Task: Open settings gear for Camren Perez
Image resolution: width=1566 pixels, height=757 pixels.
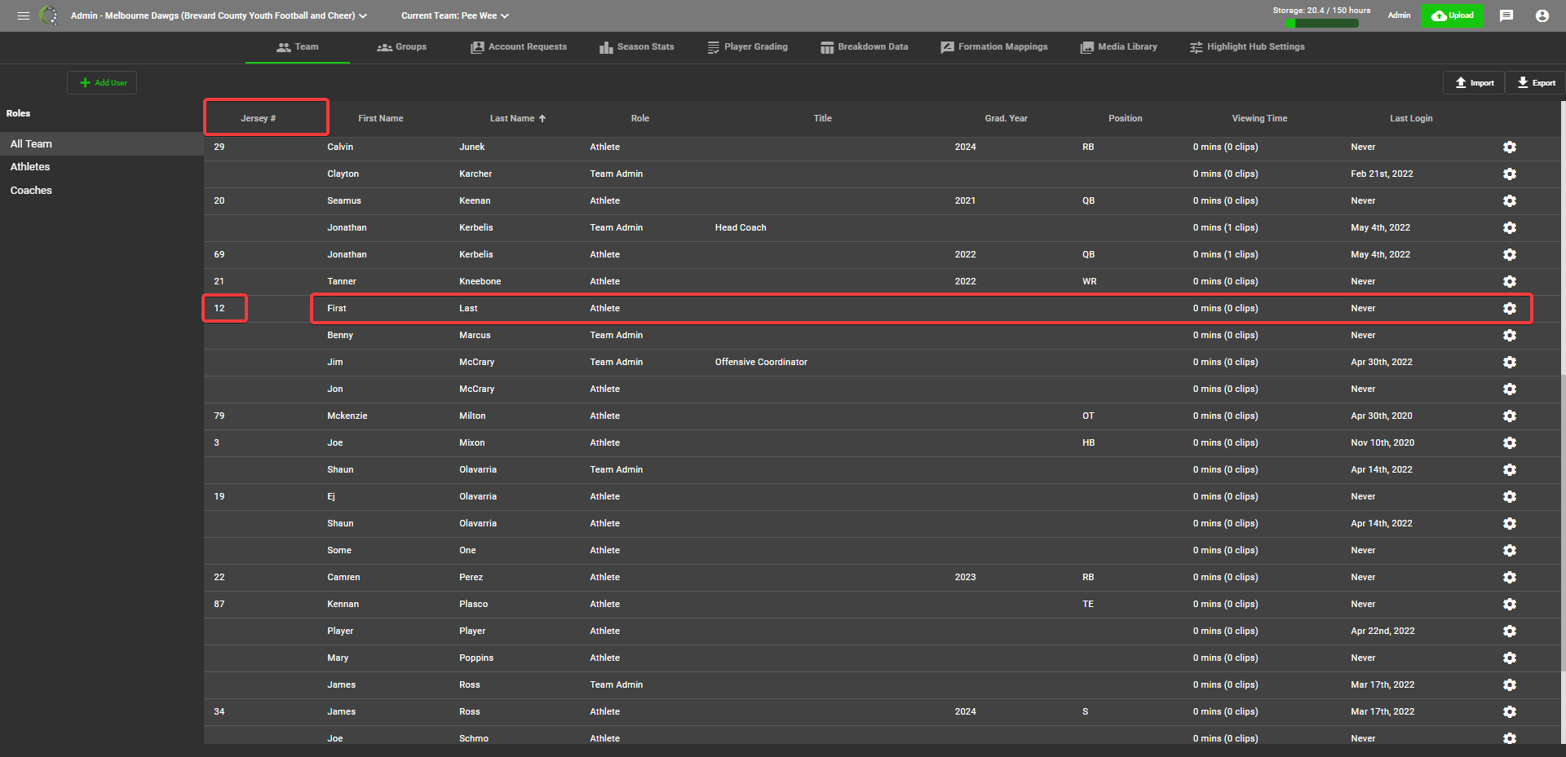Action: click(x=1510, y=577)
